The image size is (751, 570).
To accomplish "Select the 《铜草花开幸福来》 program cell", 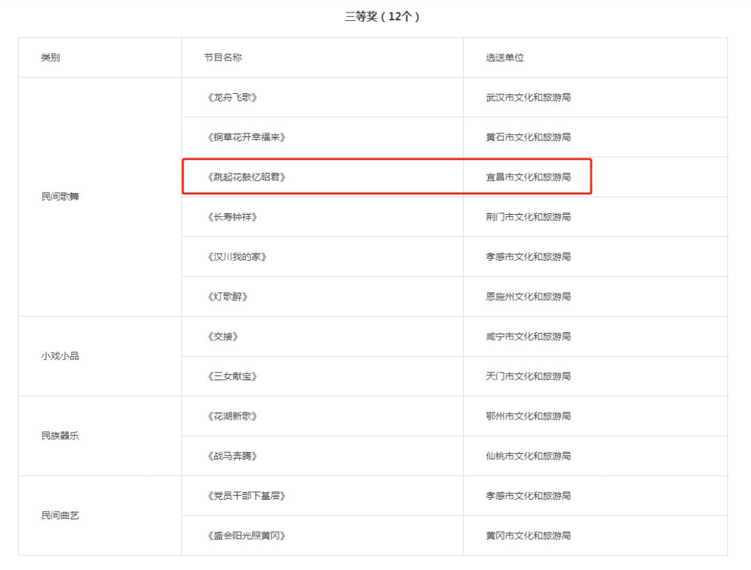I will click(x=247, y=138).
